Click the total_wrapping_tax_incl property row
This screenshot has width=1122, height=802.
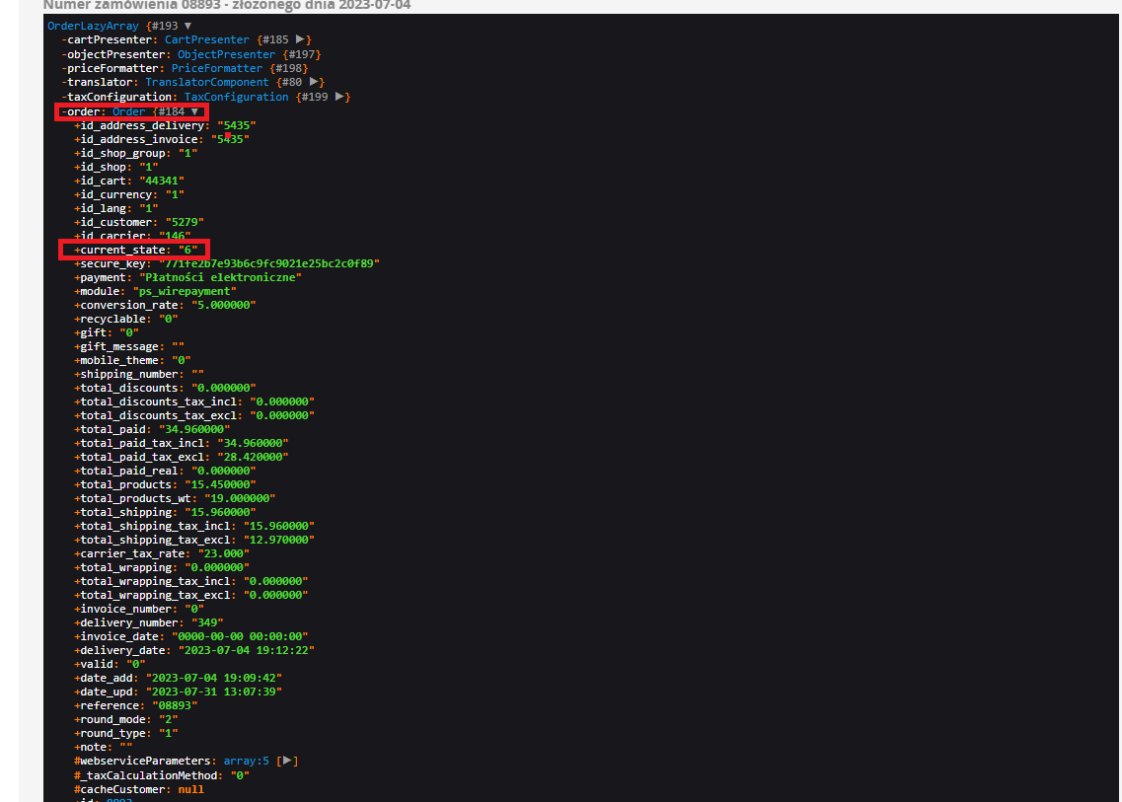click(191, 581)
